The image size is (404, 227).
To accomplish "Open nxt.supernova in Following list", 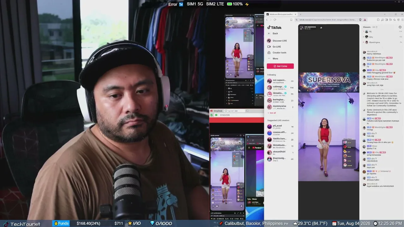I will pos(280,81).
